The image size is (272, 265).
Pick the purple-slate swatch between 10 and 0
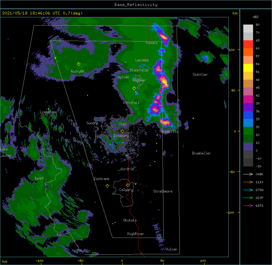pos(248,147)
